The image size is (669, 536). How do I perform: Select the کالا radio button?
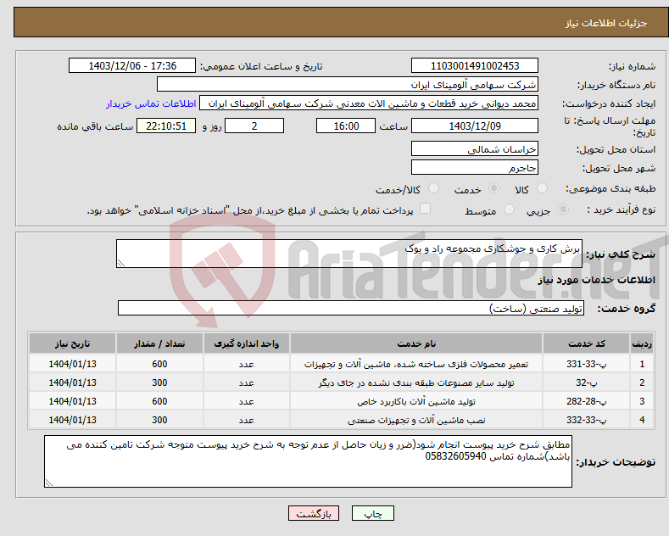[543, 188]
